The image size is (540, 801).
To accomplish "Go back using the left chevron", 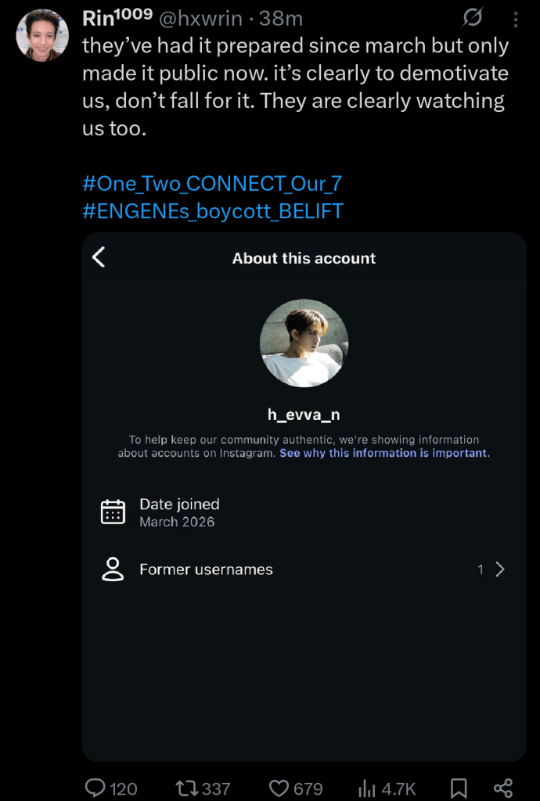I will pos(99,257).
